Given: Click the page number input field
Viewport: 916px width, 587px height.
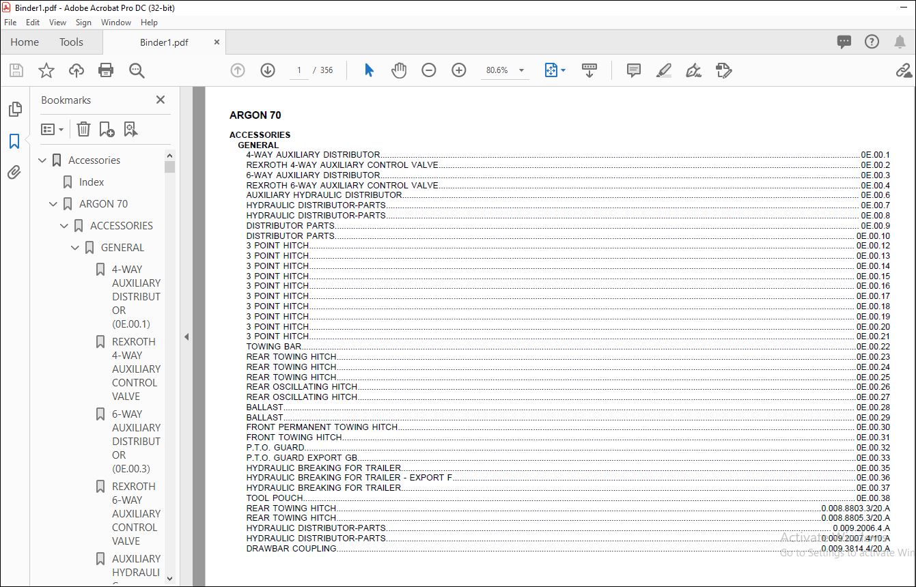Looking at the screenshot, I should tap(299, 70).
